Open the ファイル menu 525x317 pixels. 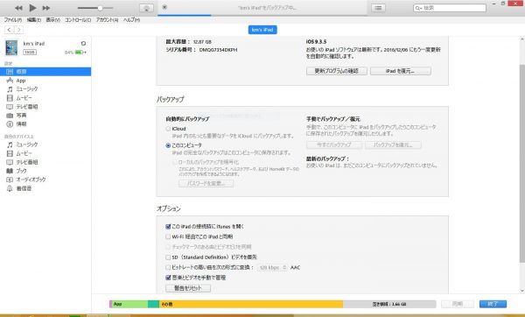(13, 20)
